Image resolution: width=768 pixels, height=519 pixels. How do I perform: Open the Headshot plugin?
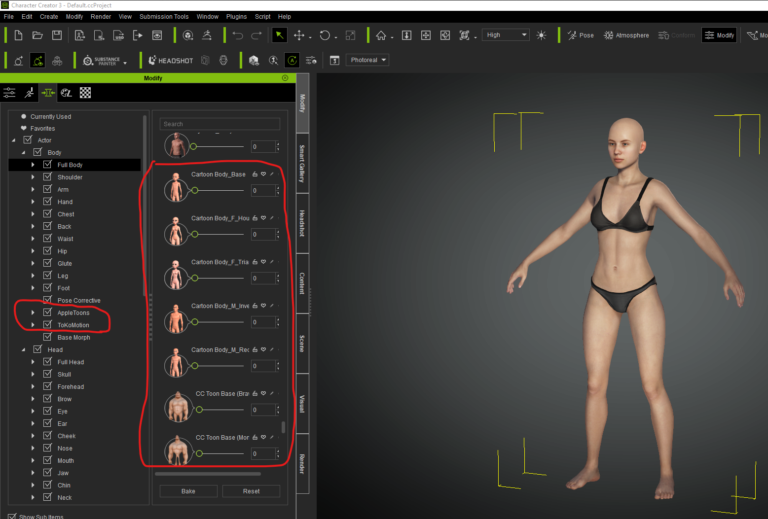pyautogui.click(x=171, y=61)
